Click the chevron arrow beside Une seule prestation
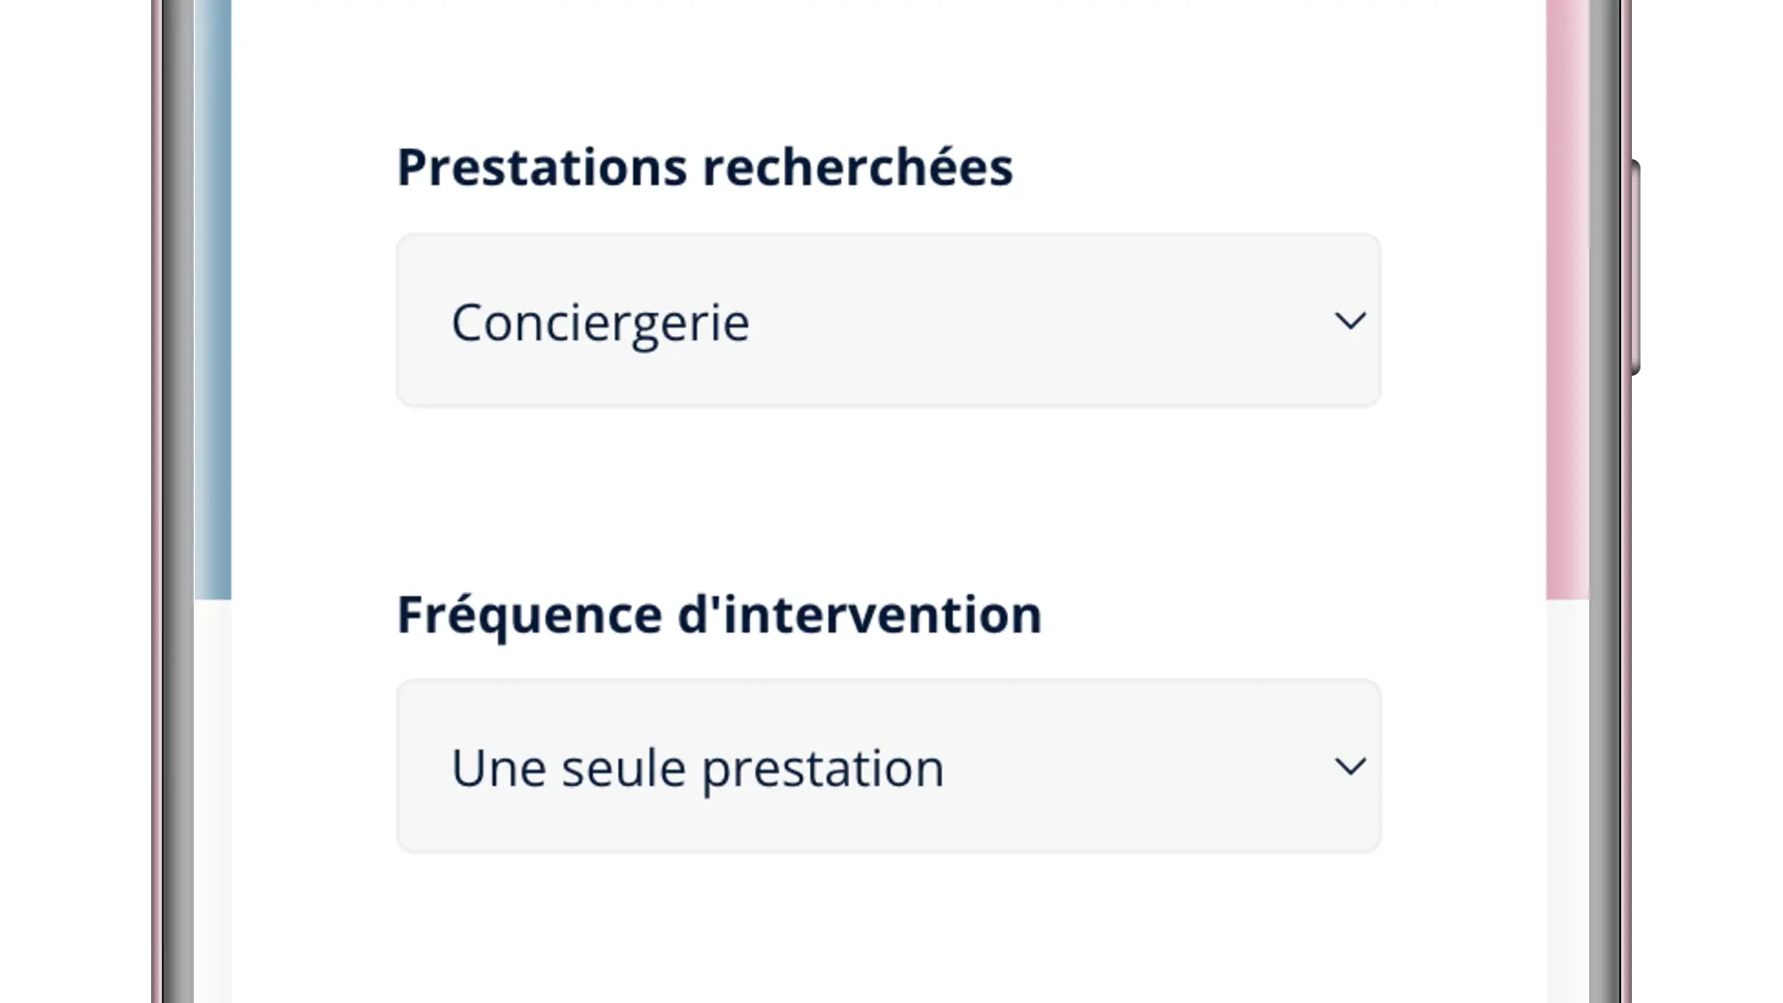This screenshot has height=1003, width=1783. pos(1349,767)
